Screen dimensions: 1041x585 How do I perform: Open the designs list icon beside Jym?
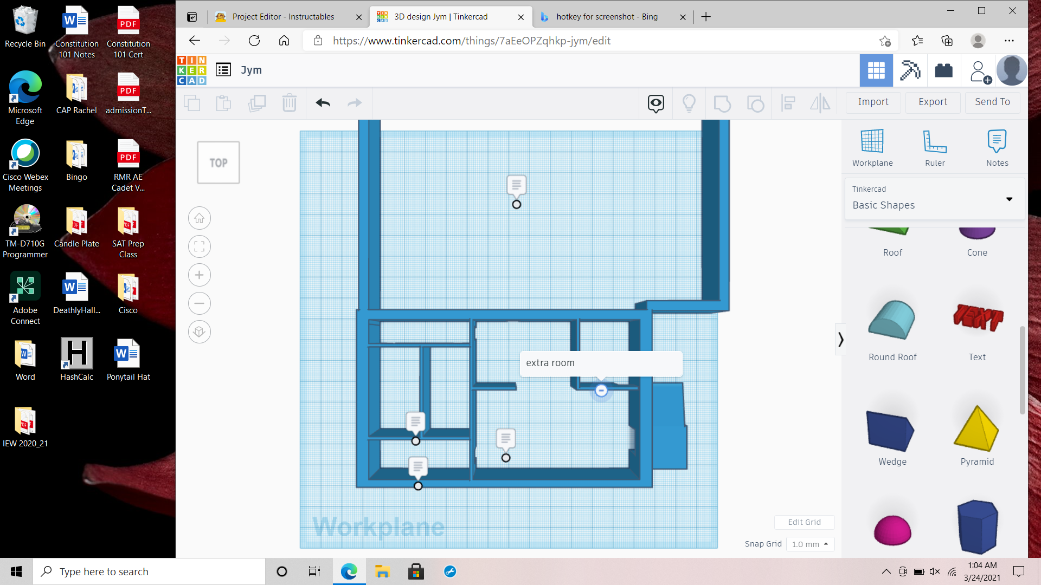tap(223, 70)
